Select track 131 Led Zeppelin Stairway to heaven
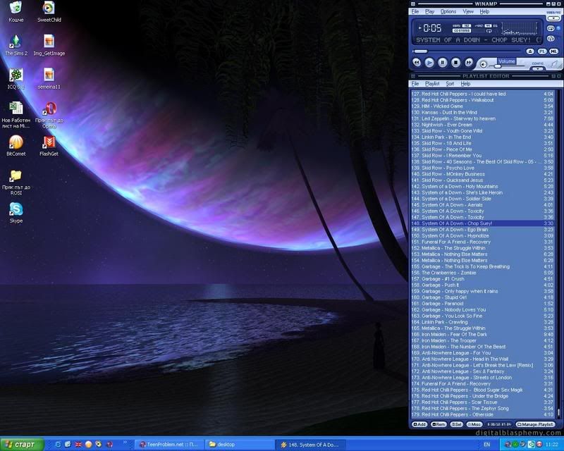The height and width of the screenshot is (451, 564). tap(482, 118)
